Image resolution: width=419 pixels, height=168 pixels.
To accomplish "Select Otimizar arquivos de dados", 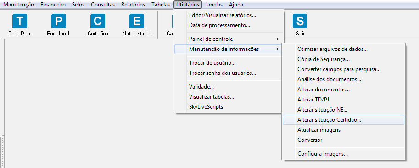I will coord(343,49).
